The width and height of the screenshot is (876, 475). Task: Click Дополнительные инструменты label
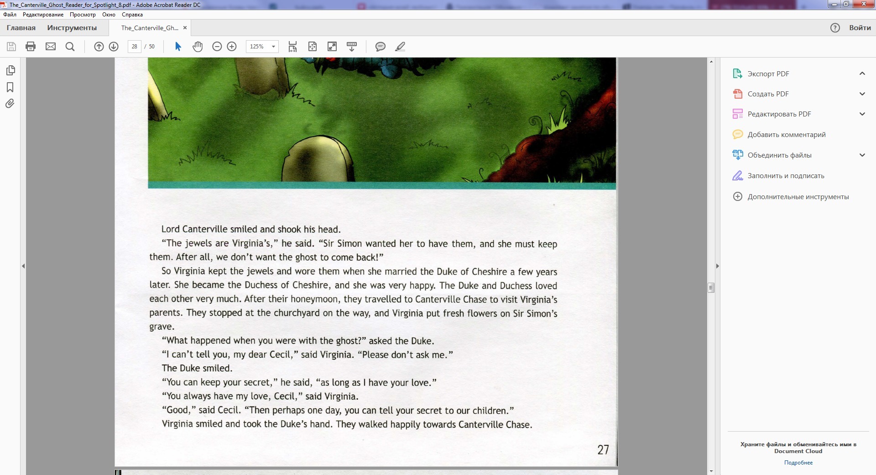click(798, 197)
